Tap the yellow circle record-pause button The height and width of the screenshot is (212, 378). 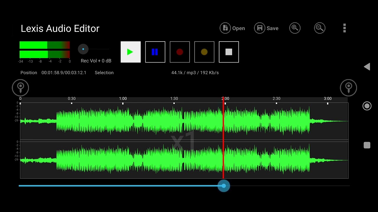point(204,52)
